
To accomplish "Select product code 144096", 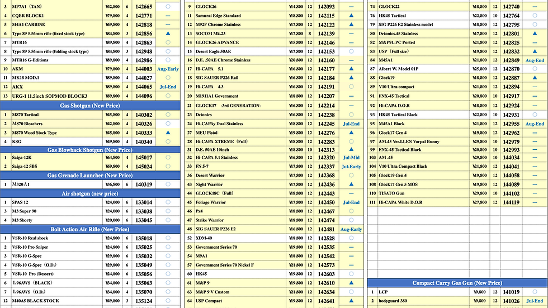I will point(144,96).
